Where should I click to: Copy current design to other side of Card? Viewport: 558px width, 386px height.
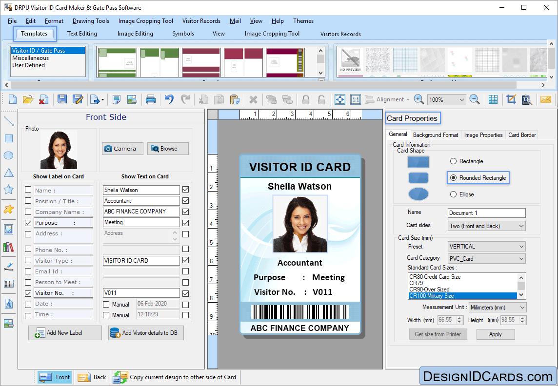coord(175,377)
